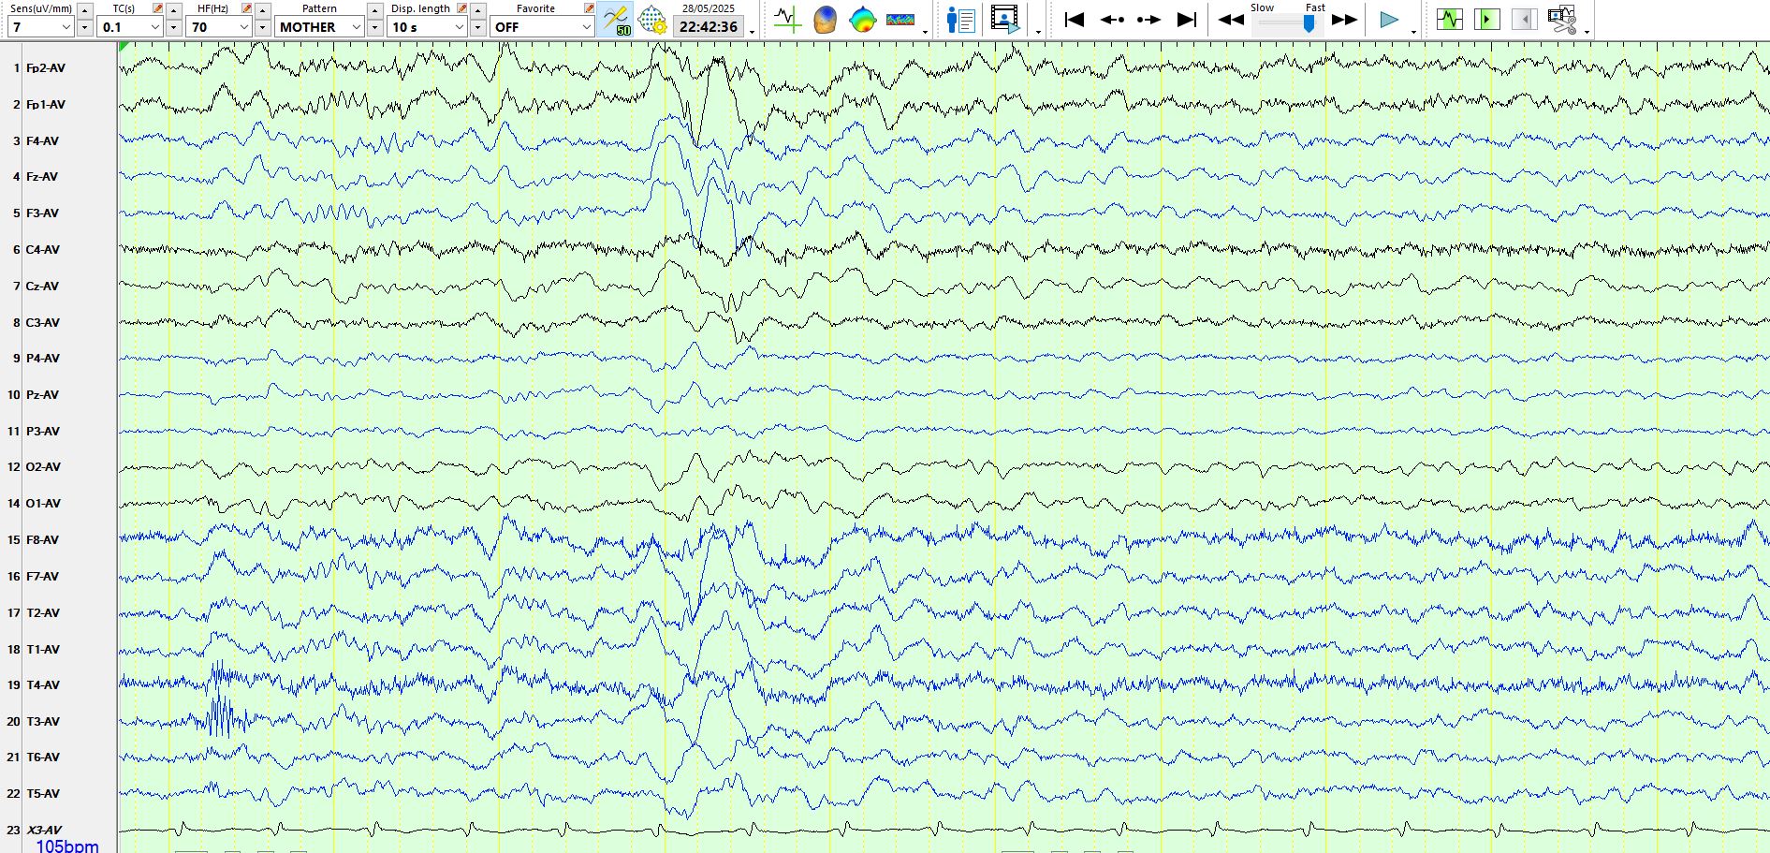Viewport: 1770px width, 853px height.
Task: Step TC(s) value up
Action: coord(174,9)
